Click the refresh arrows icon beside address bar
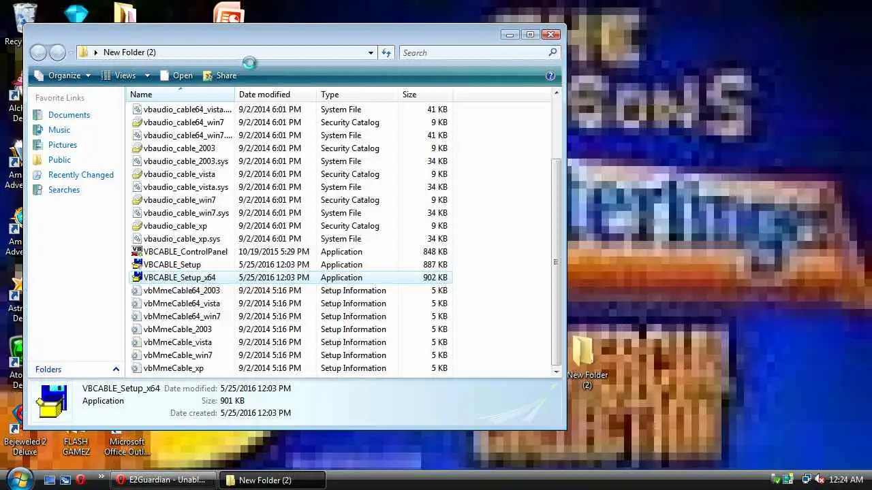The image size is (872, 490). tap(386, 52)
